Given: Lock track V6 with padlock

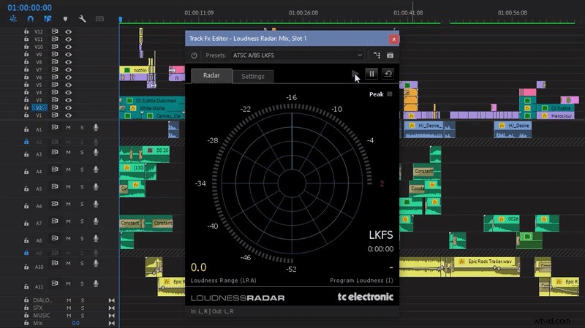Looking at the screenshot, I should click(x=26, y=77).
